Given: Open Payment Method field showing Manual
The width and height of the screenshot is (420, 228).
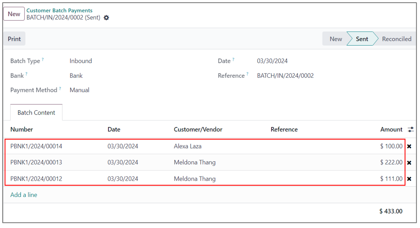Looking at the screenshot, I should pyautogui.click(x=80, y=90).
